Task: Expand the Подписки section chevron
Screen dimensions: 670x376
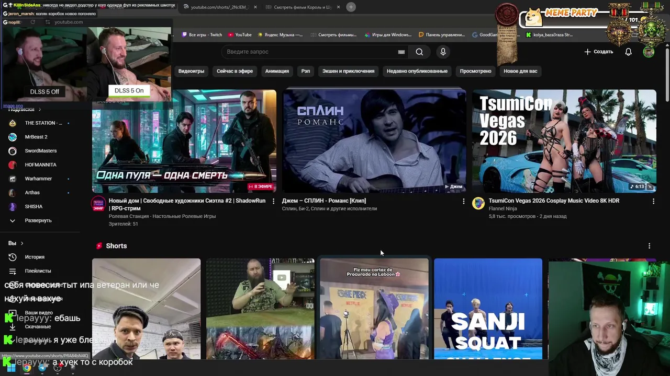Action: [x=39, y=109]
